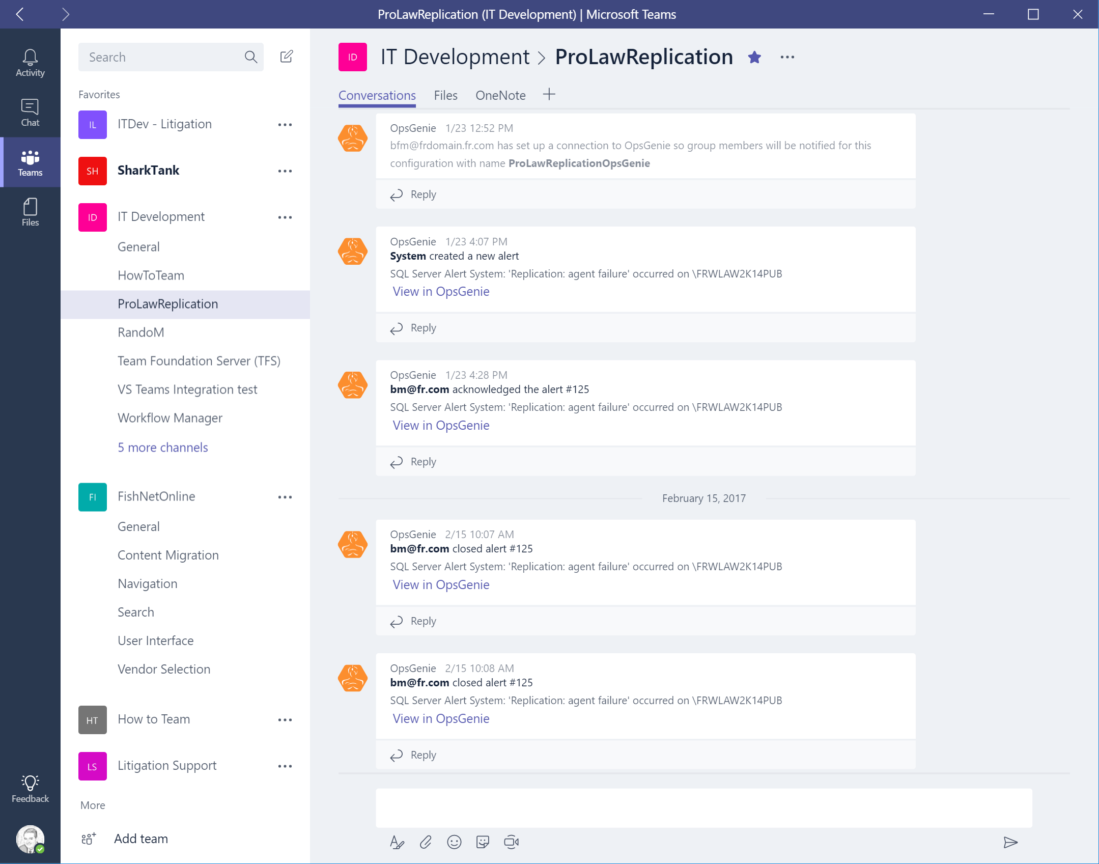Click the Add team button label
Screen dimensions: 1099x864
141,839
